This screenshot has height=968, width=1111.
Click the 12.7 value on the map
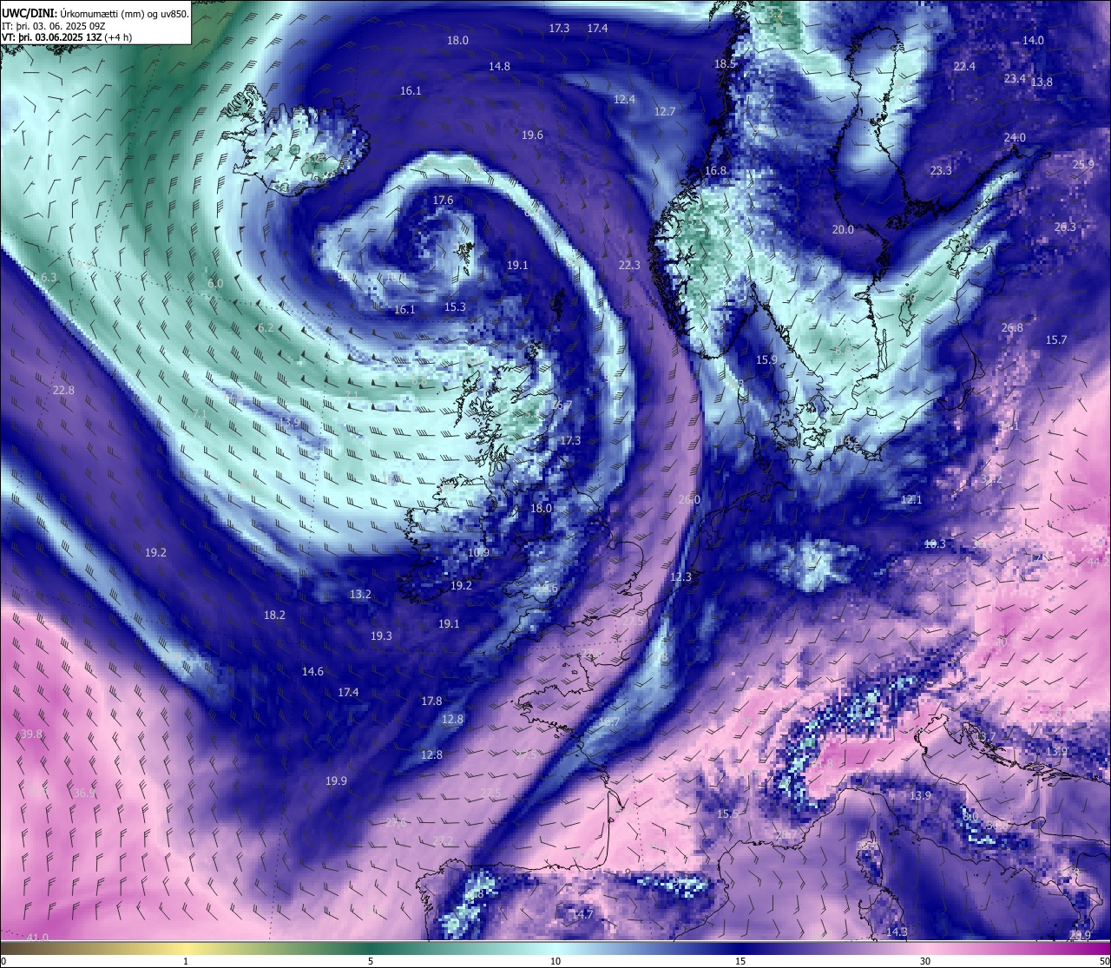click(665, 111)
